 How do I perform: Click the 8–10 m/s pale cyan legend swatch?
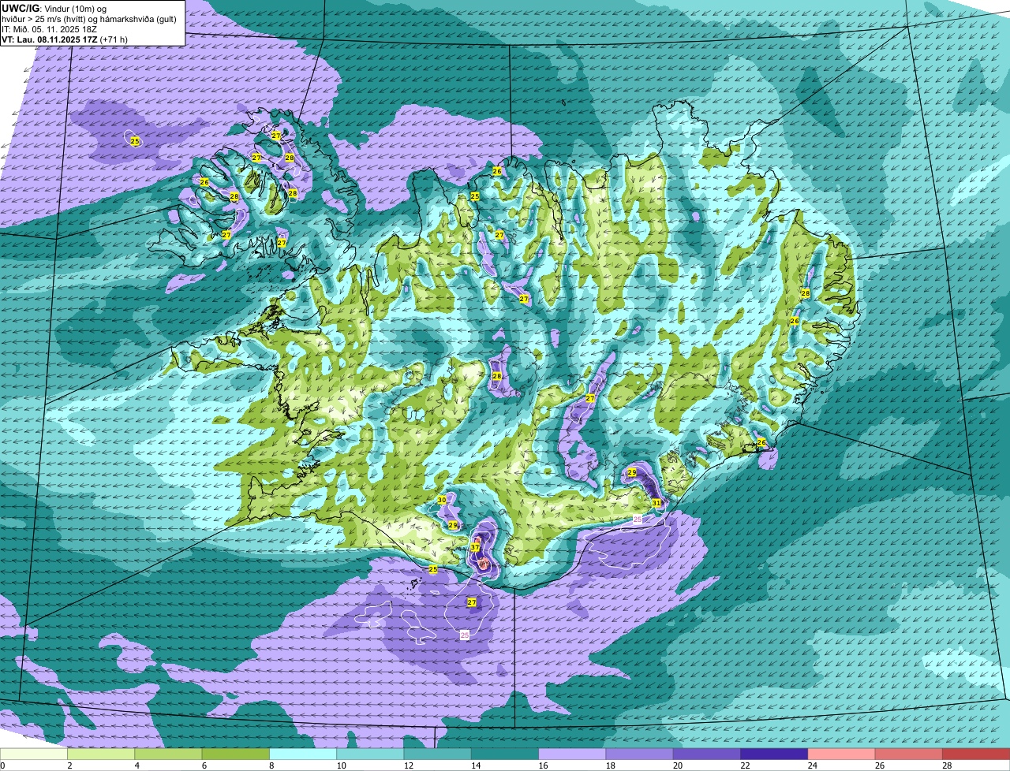tap(303, 754)
